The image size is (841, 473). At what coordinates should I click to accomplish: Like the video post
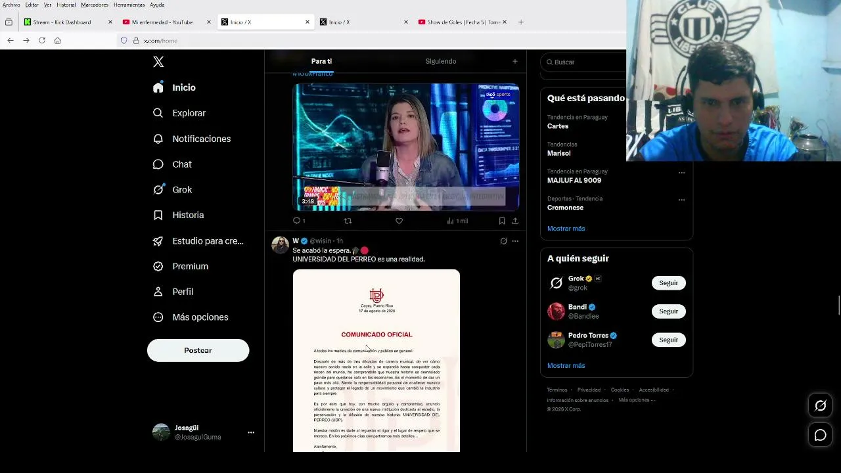coord(399,221)
